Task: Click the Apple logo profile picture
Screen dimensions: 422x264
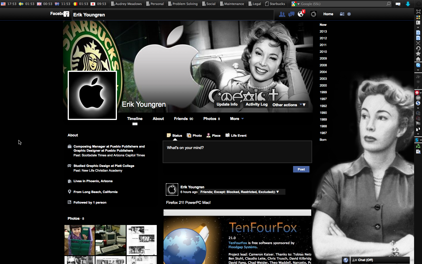Action: point(92,95)
